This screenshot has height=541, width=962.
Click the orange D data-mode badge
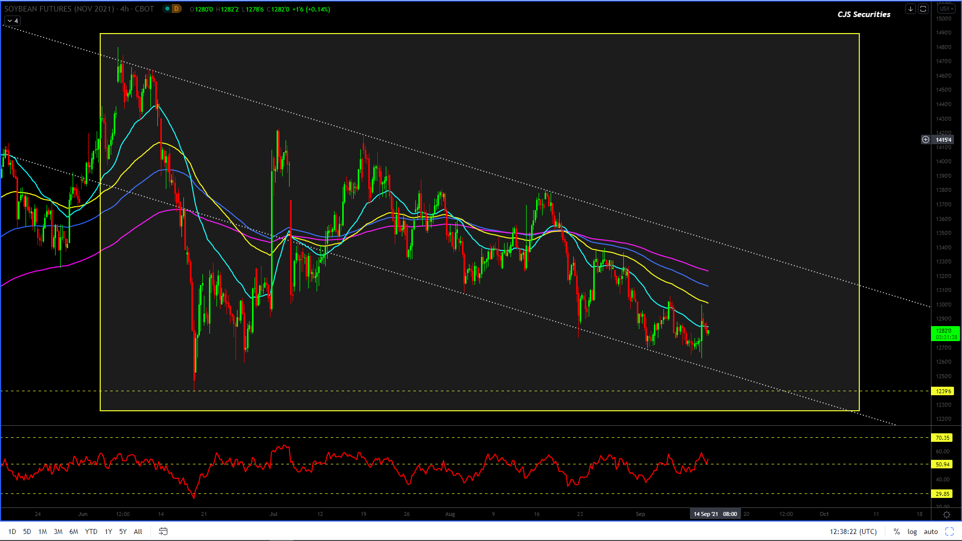176,9
